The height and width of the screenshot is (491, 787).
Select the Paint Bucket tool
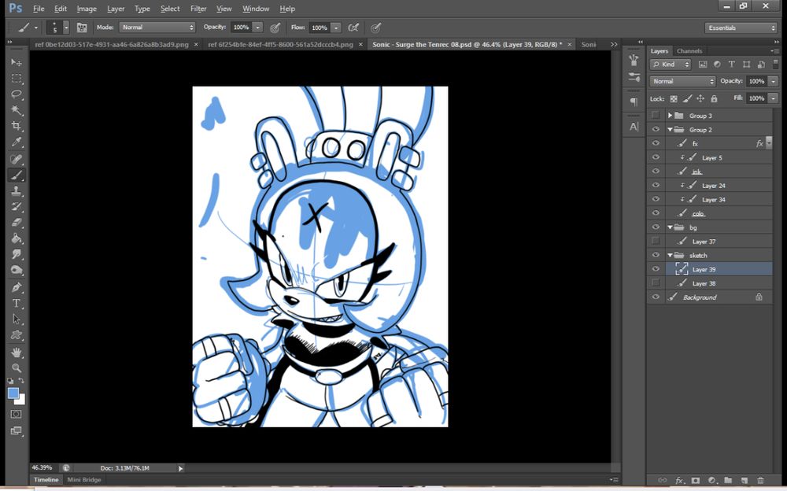tap(17, 238)
